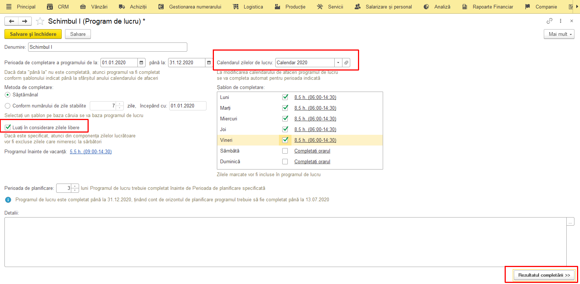Image resolution: width=580 pixels, height=284 pixels.
Task: Expand the Mai mult dropdown
Action: click(x=559, y=34)
